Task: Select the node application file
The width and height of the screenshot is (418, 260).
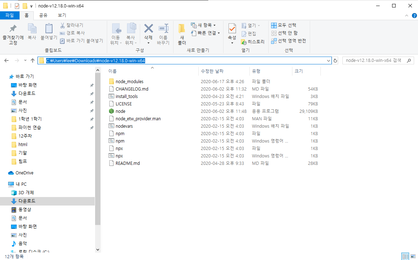Action: (120, 111)
